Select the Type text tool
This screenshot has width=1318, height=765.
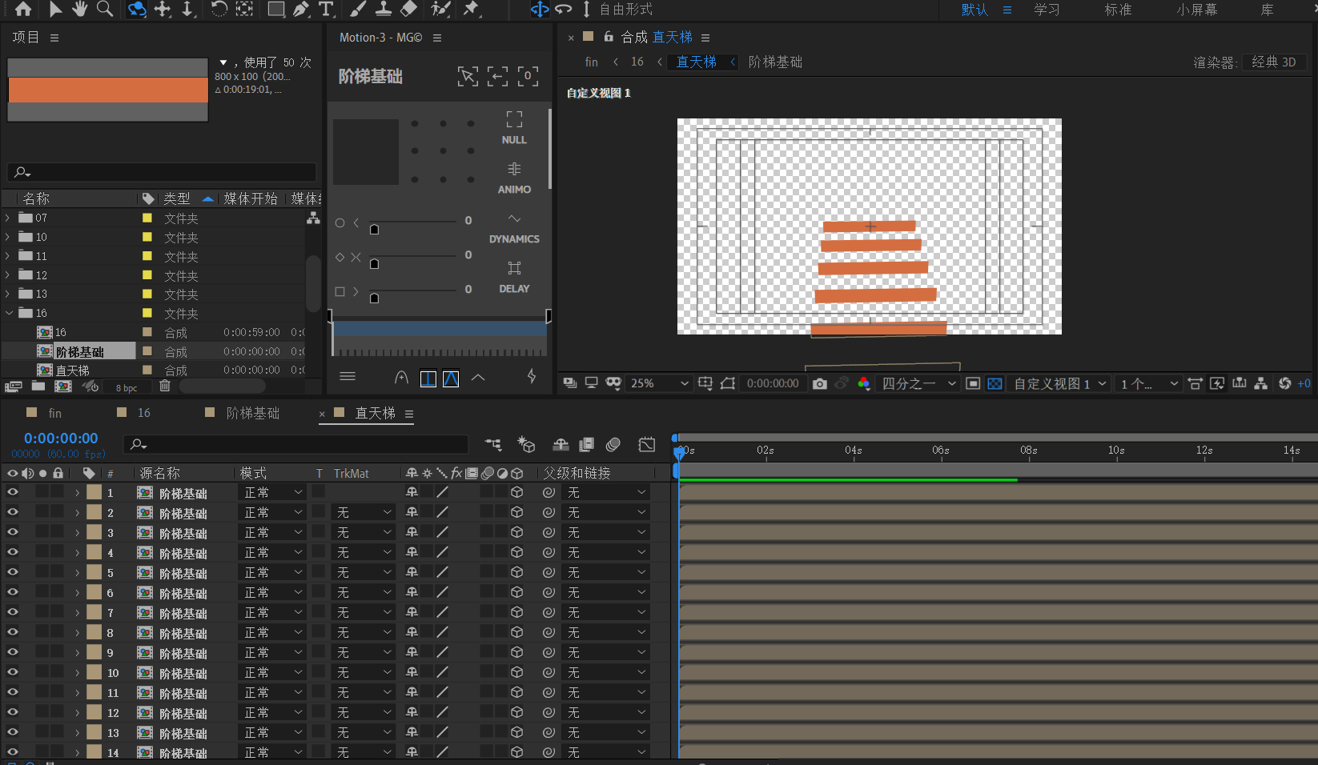coord(325,9)
